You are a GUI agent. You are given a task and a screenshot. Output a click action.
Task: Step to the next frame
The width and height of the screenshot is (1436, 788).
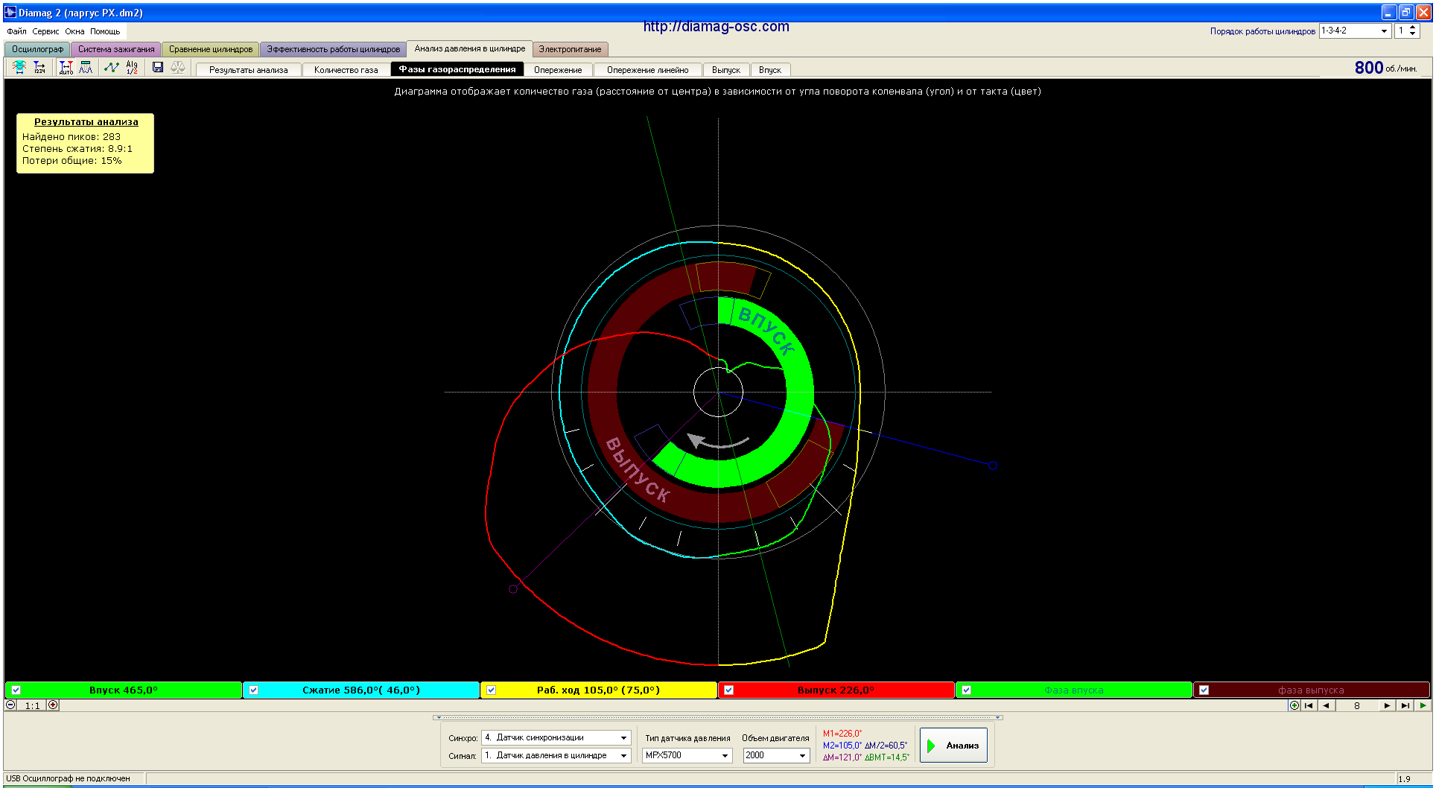point(1387,705)
